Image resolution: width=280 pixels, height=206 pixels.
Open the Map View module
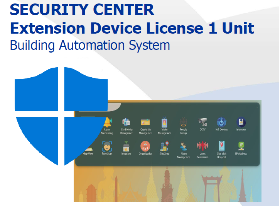[x=88, y=148]
